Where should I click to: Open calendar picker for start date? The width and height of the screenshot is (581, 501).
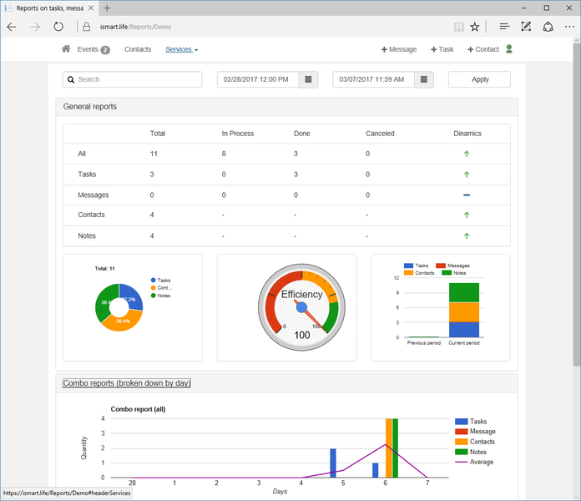tap(309, 79)
